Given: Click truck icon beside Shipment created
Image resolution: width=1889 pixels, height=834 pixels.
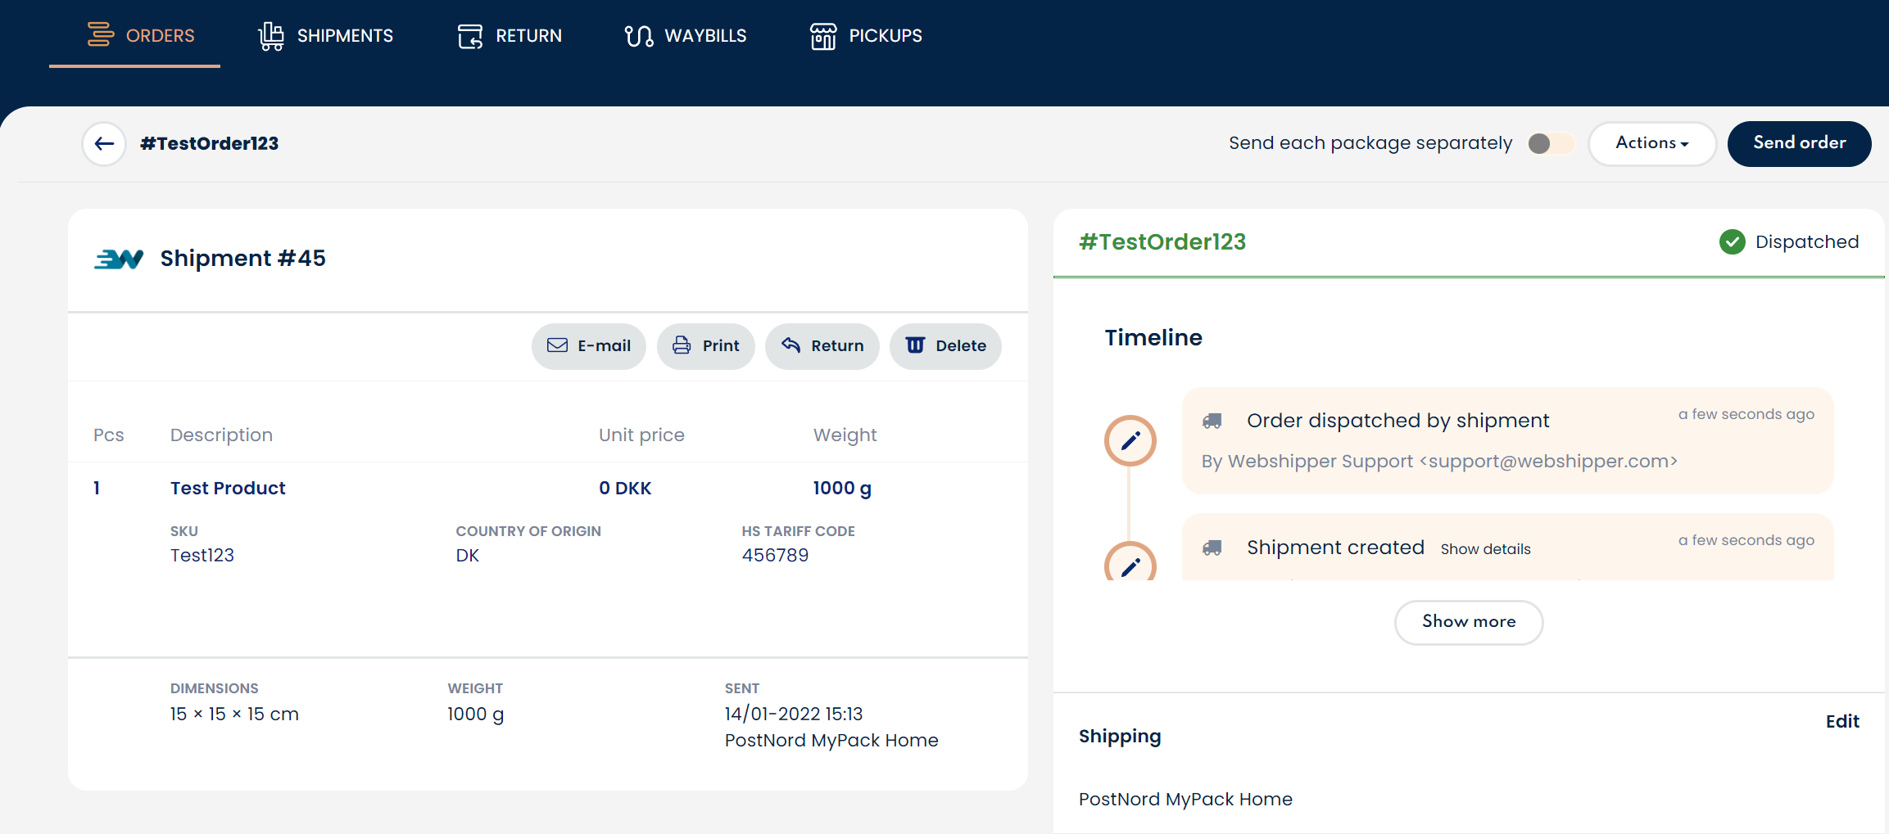Looking at the screenshot, I should coord(1212,548).
